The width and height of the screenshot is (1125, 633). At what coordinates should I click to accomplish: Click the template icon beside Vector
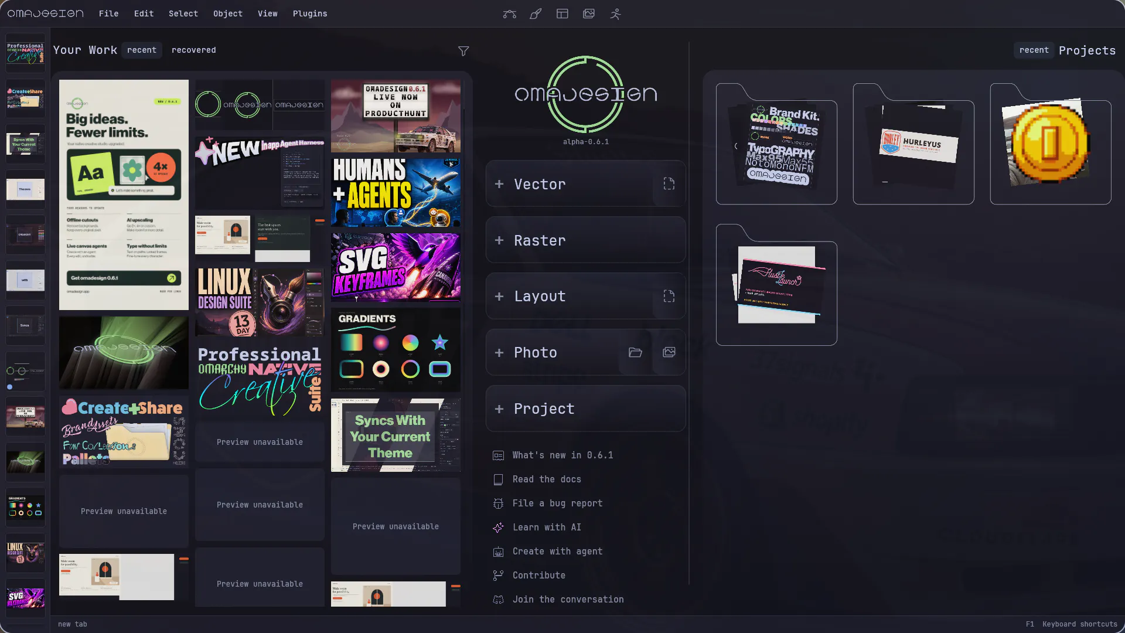point(669,184)
